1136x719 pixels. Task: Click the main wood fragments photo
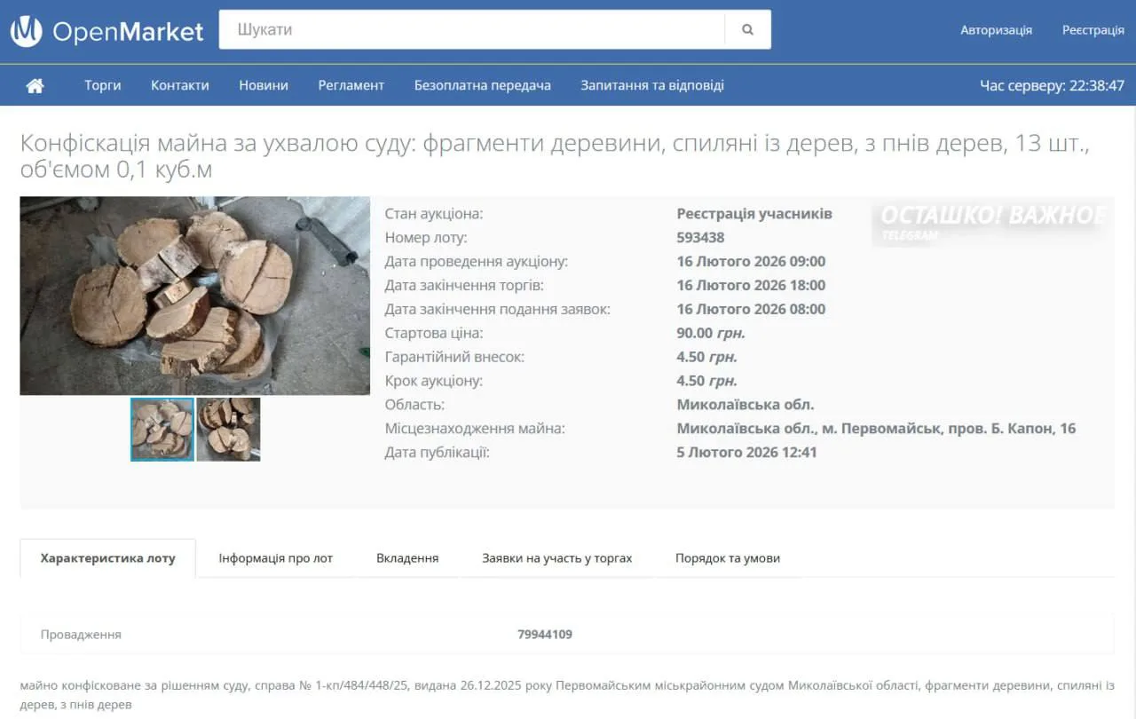pos(194,296)
